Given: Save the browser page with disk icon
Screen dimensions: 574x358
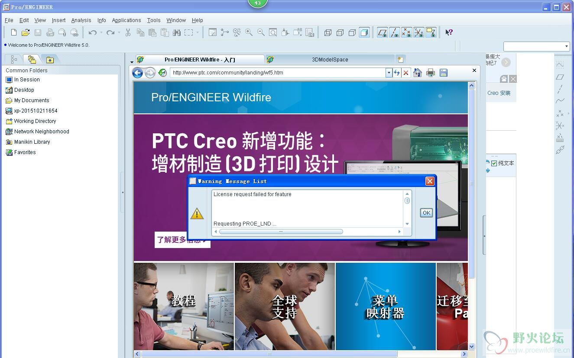Looking at the screenshot, I should pyautogui.click(x=444, y=73).
